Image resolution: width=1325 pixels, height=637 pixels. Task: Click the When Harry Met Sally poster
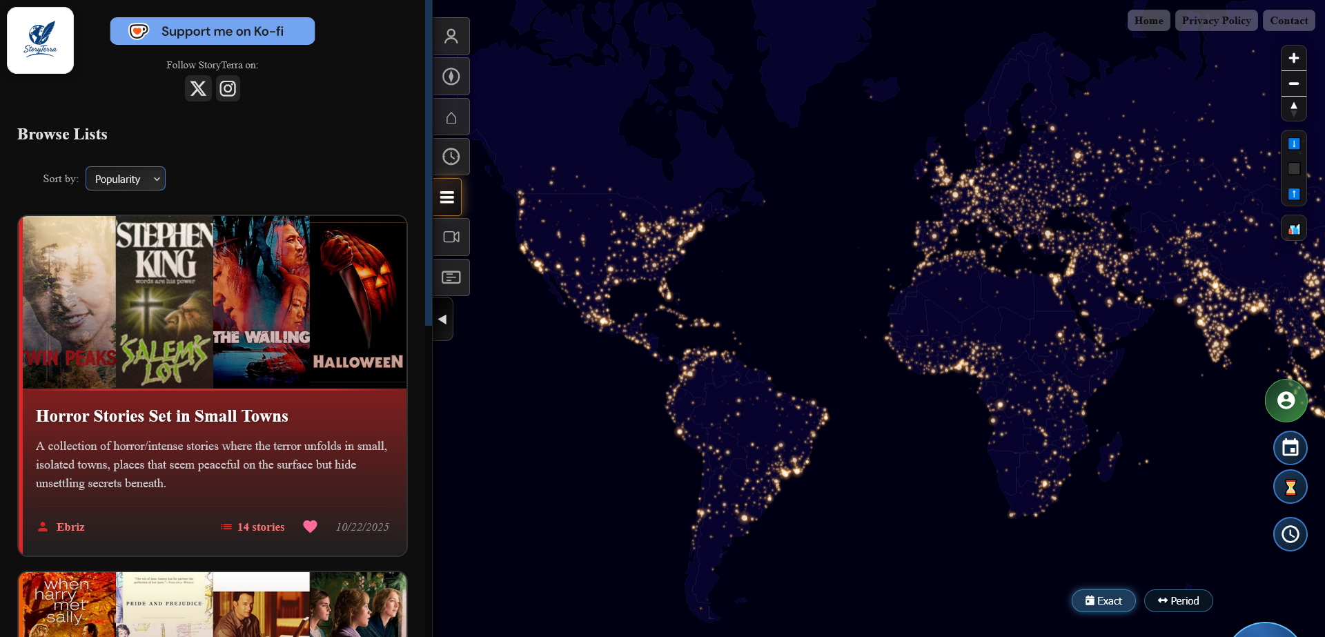pos(69,605)
